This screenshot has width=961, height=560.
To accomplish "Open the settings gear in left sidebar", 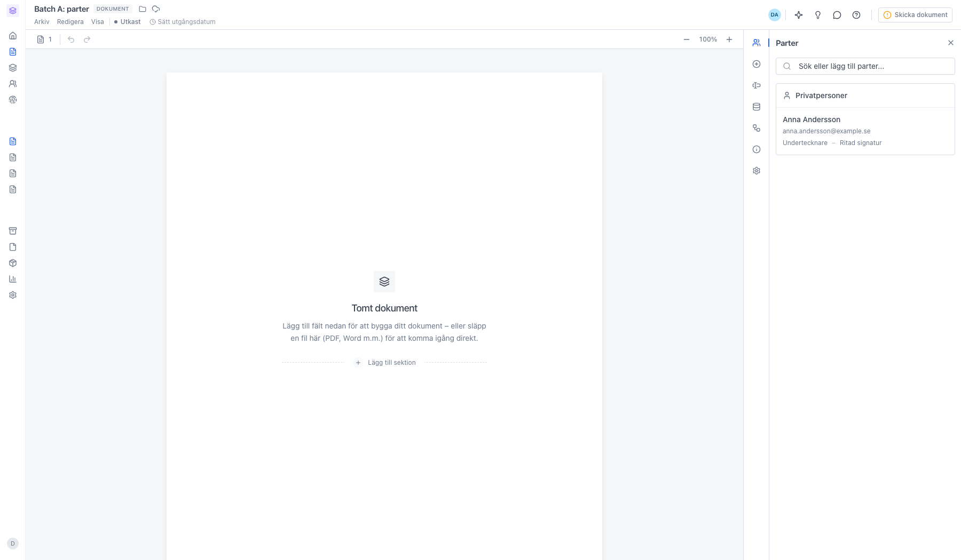I will (x=13, y=295).
